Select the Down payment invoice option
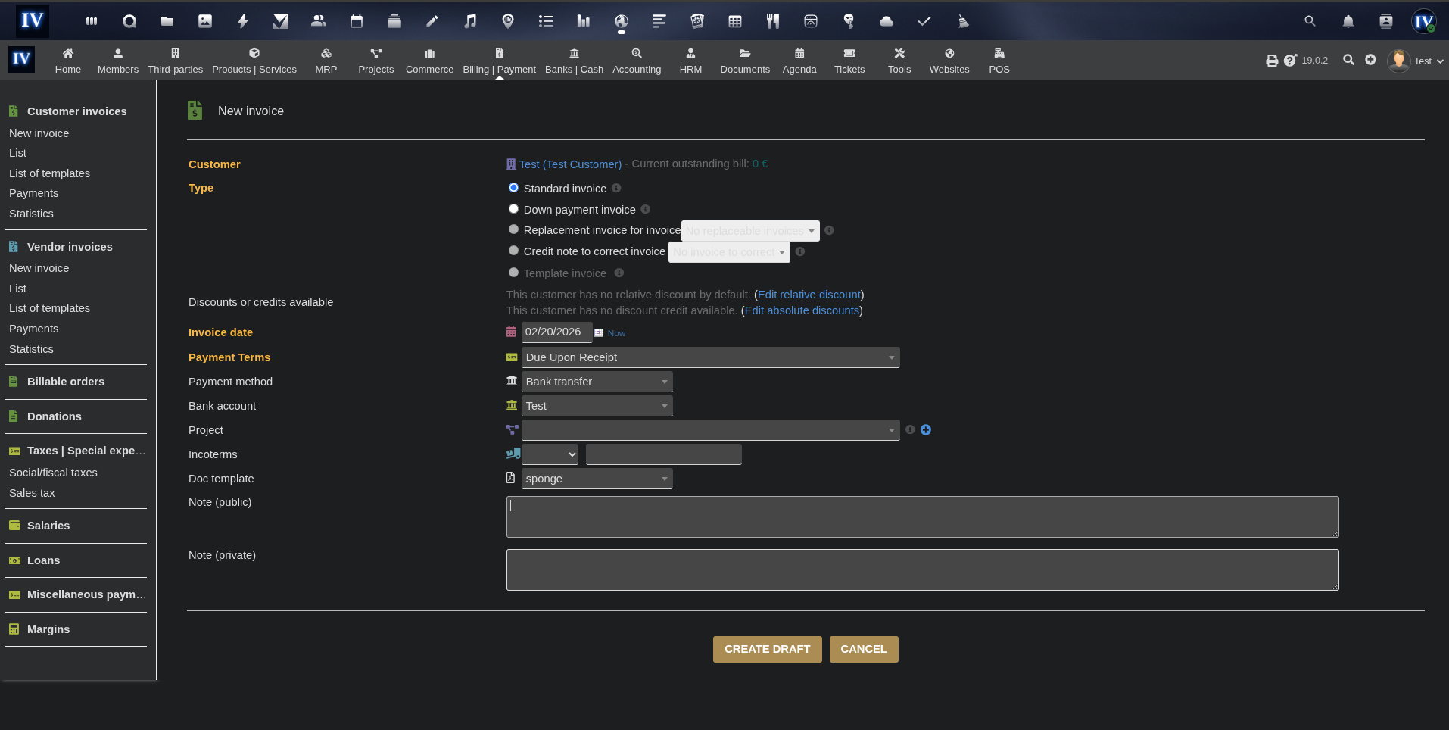The image size is (1449, 730). (x=513, y=208)
